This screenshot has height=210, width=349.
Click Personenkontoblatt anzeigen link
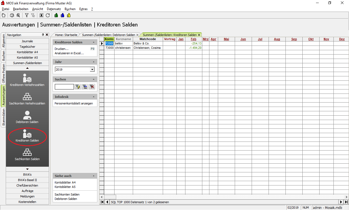click(74, 103)
